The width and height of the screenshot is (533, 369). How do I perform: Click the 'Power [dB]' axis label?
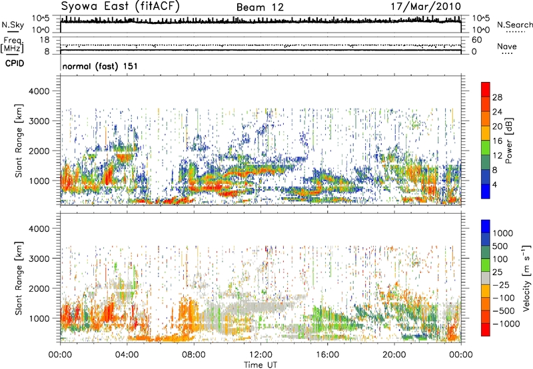tap(508, 141)
